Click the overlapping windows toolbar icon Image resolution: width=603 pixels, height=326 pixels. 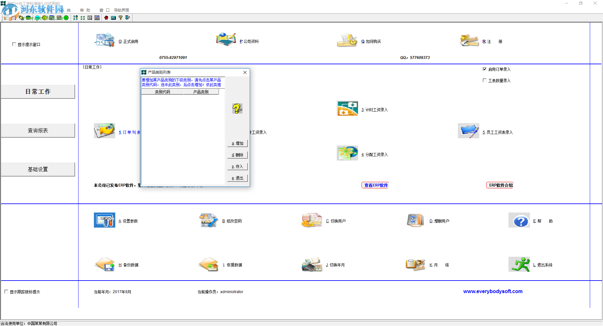tap(21, 18)
